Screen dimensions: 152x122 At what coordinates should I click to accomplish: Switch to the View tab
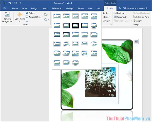pyautogui.click(x=90, y=8)
